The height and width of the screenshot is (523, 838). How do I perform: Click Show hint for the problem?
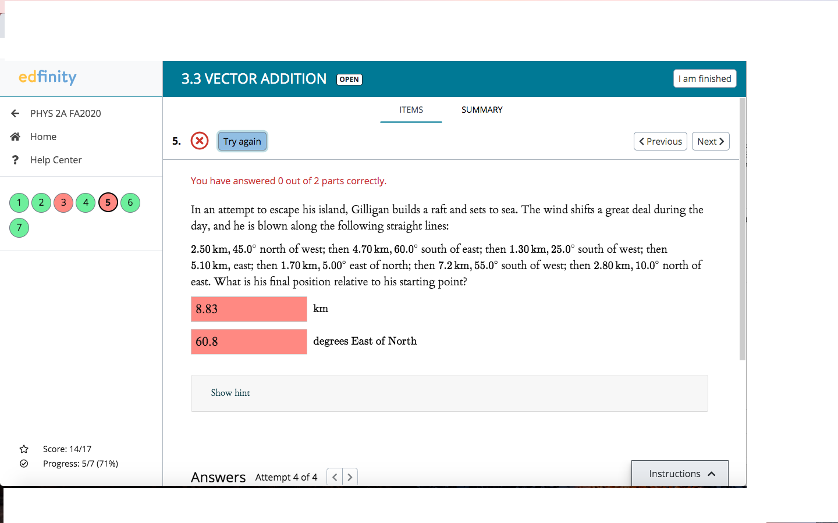pos(230,393)
